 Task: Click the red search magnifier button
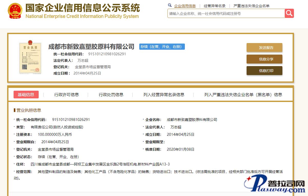[289, 13]
